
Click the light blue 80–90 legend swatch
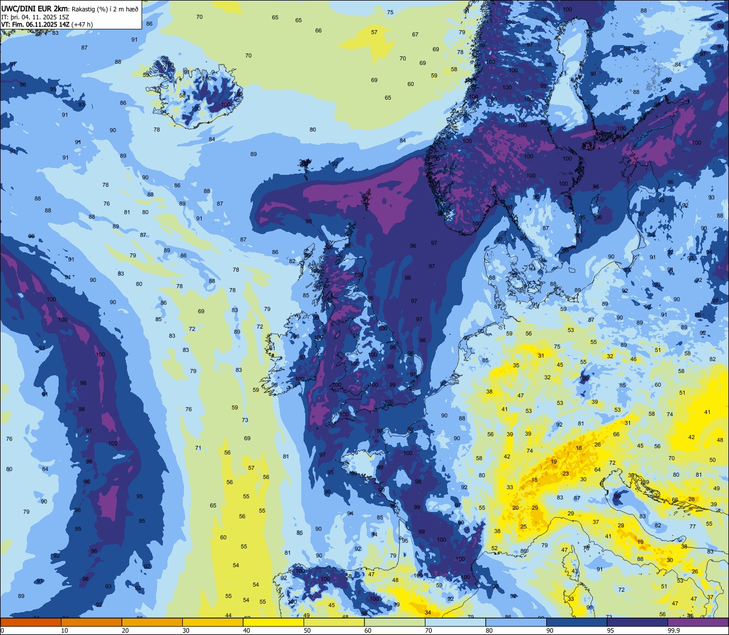(x=516, y=622)
